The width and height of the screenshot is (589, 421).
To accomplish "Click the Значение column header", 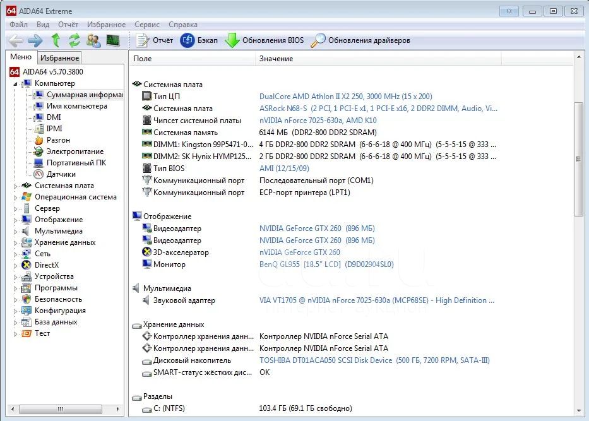I will 378,59.
